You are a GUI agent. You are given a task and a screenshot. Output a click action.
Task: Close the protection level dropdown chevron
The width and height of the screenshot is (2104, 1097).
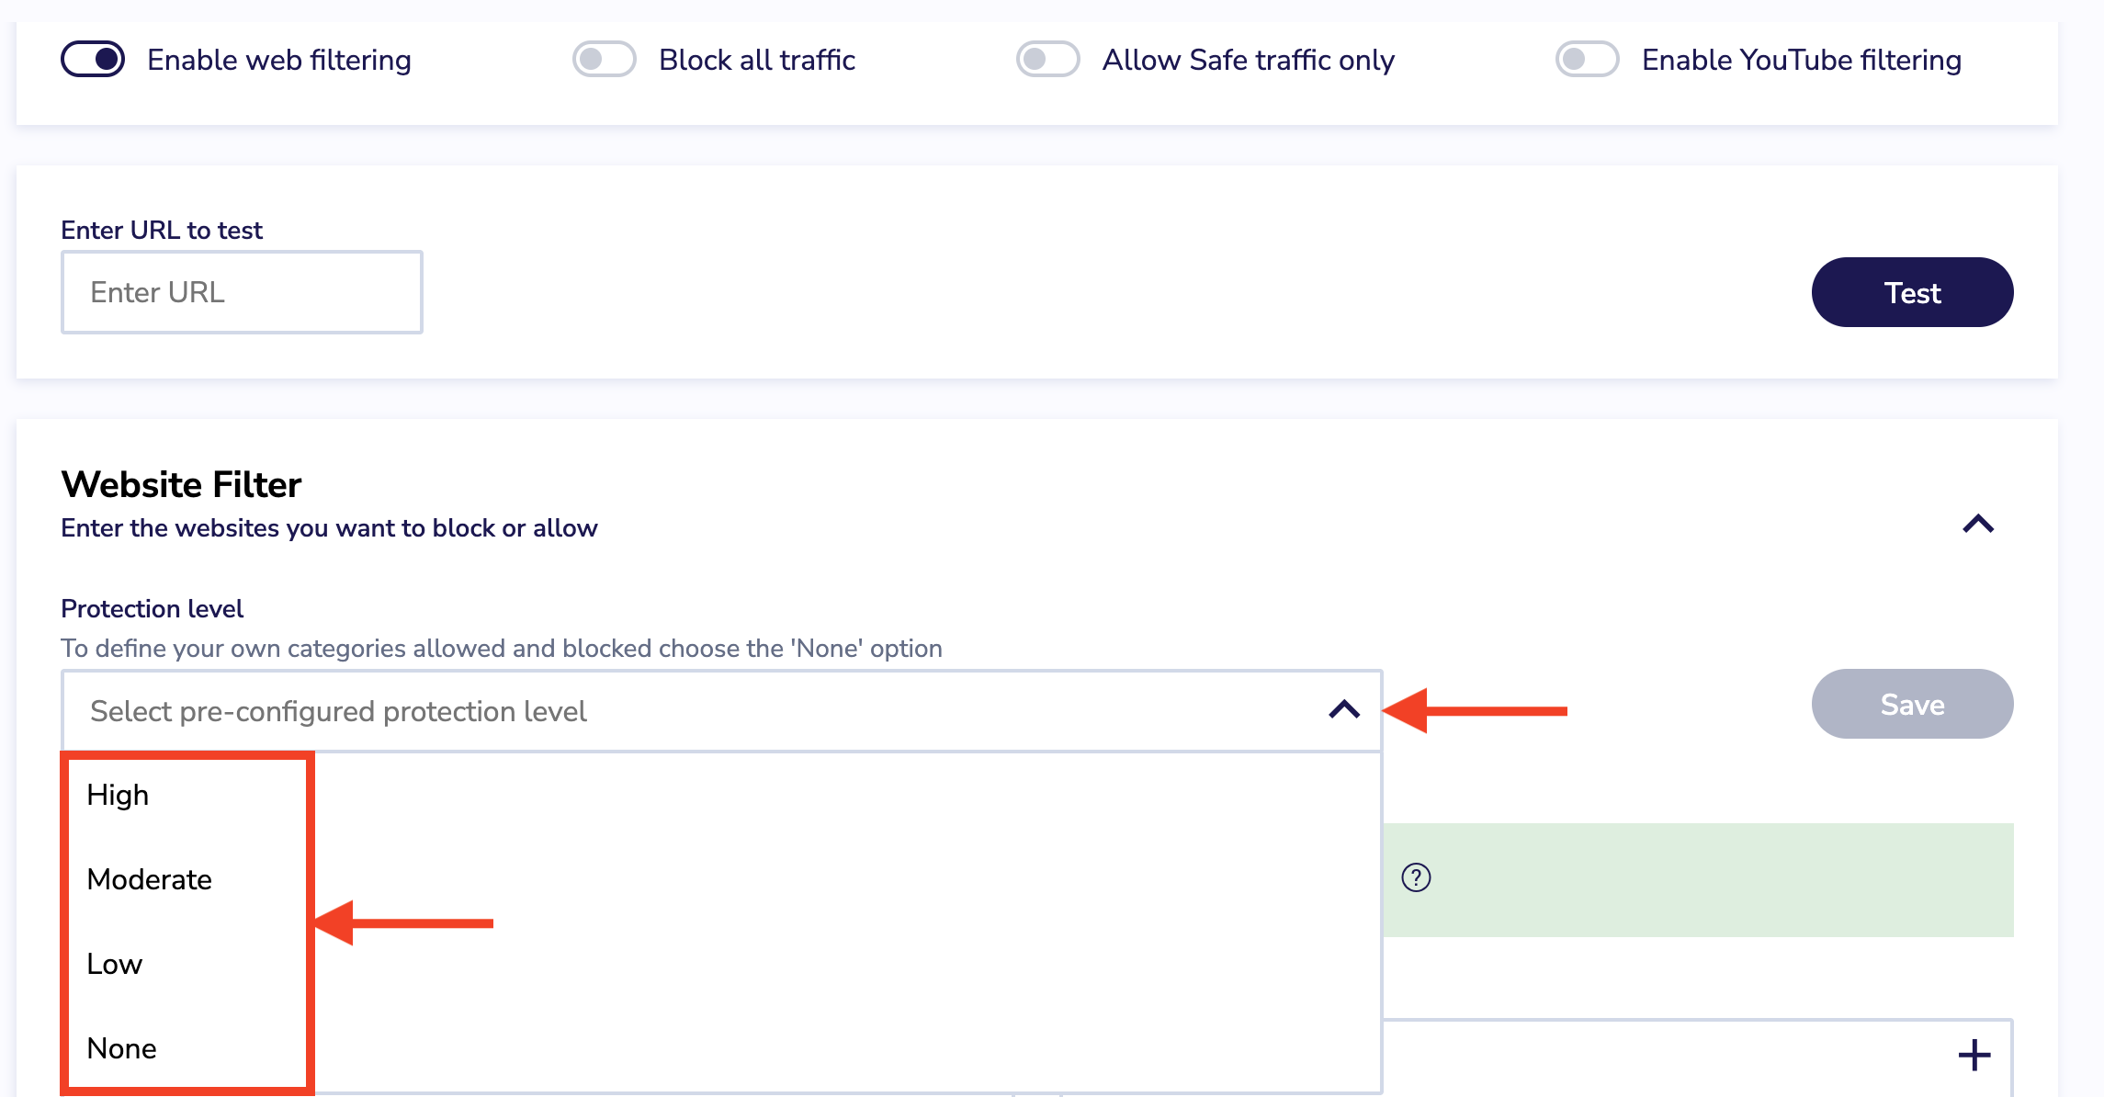1344,710
